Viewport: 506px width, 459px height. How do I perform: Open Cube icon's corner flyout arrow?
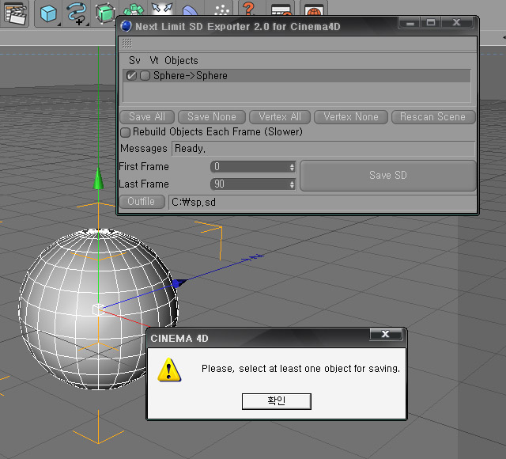tap(59, 25)
